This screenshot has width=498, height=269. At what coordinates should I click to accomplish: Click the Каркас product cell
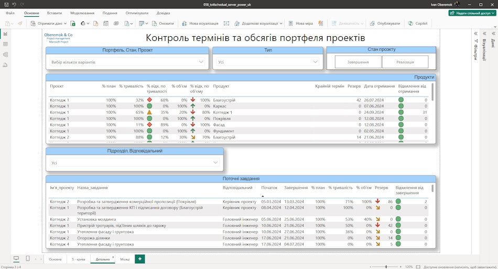point(220,106)
